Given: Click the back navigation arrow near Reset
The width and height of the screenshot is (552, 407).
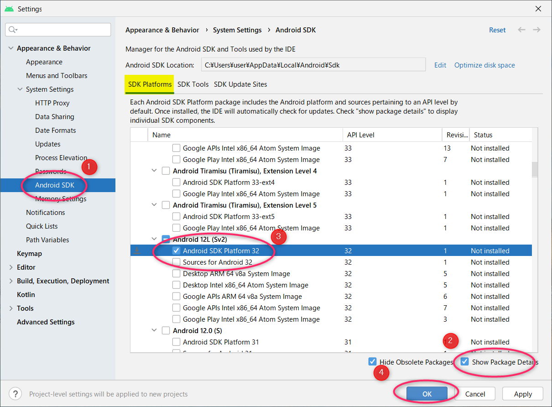Looking at the screenshot, I should pos(521,30).
